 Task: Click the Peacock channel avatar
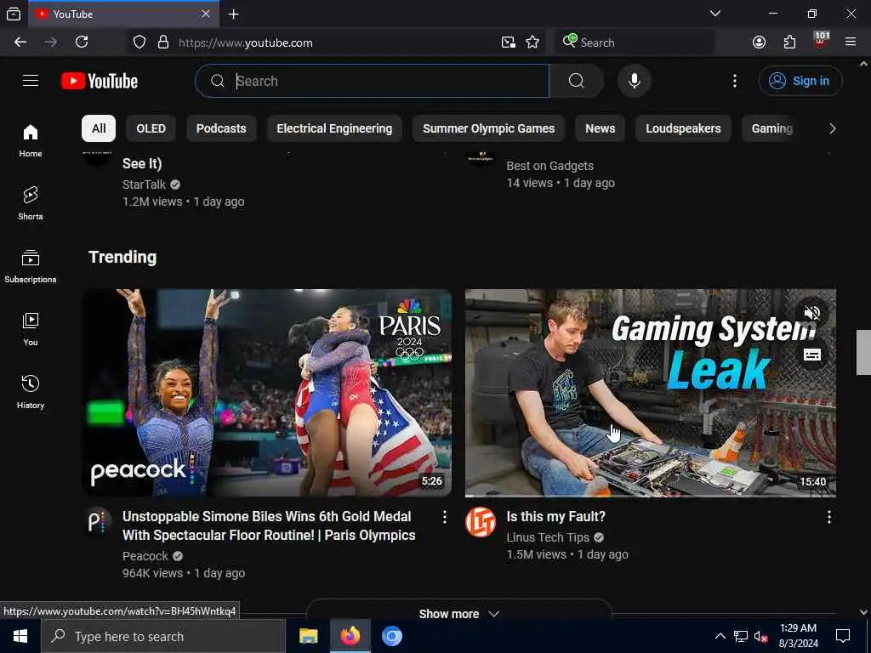pos(98,522)
